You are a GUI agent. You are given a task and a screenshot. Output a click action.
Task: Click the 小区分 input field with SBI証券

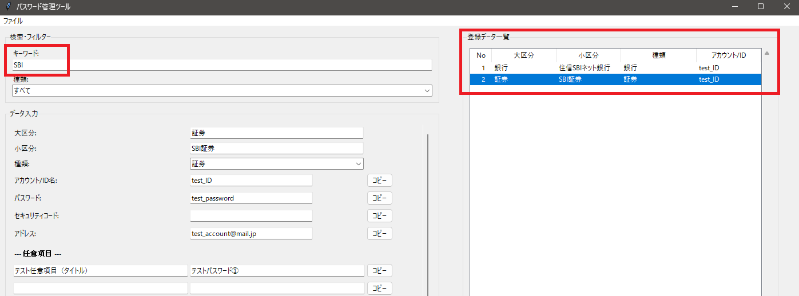tap(276, 148)
